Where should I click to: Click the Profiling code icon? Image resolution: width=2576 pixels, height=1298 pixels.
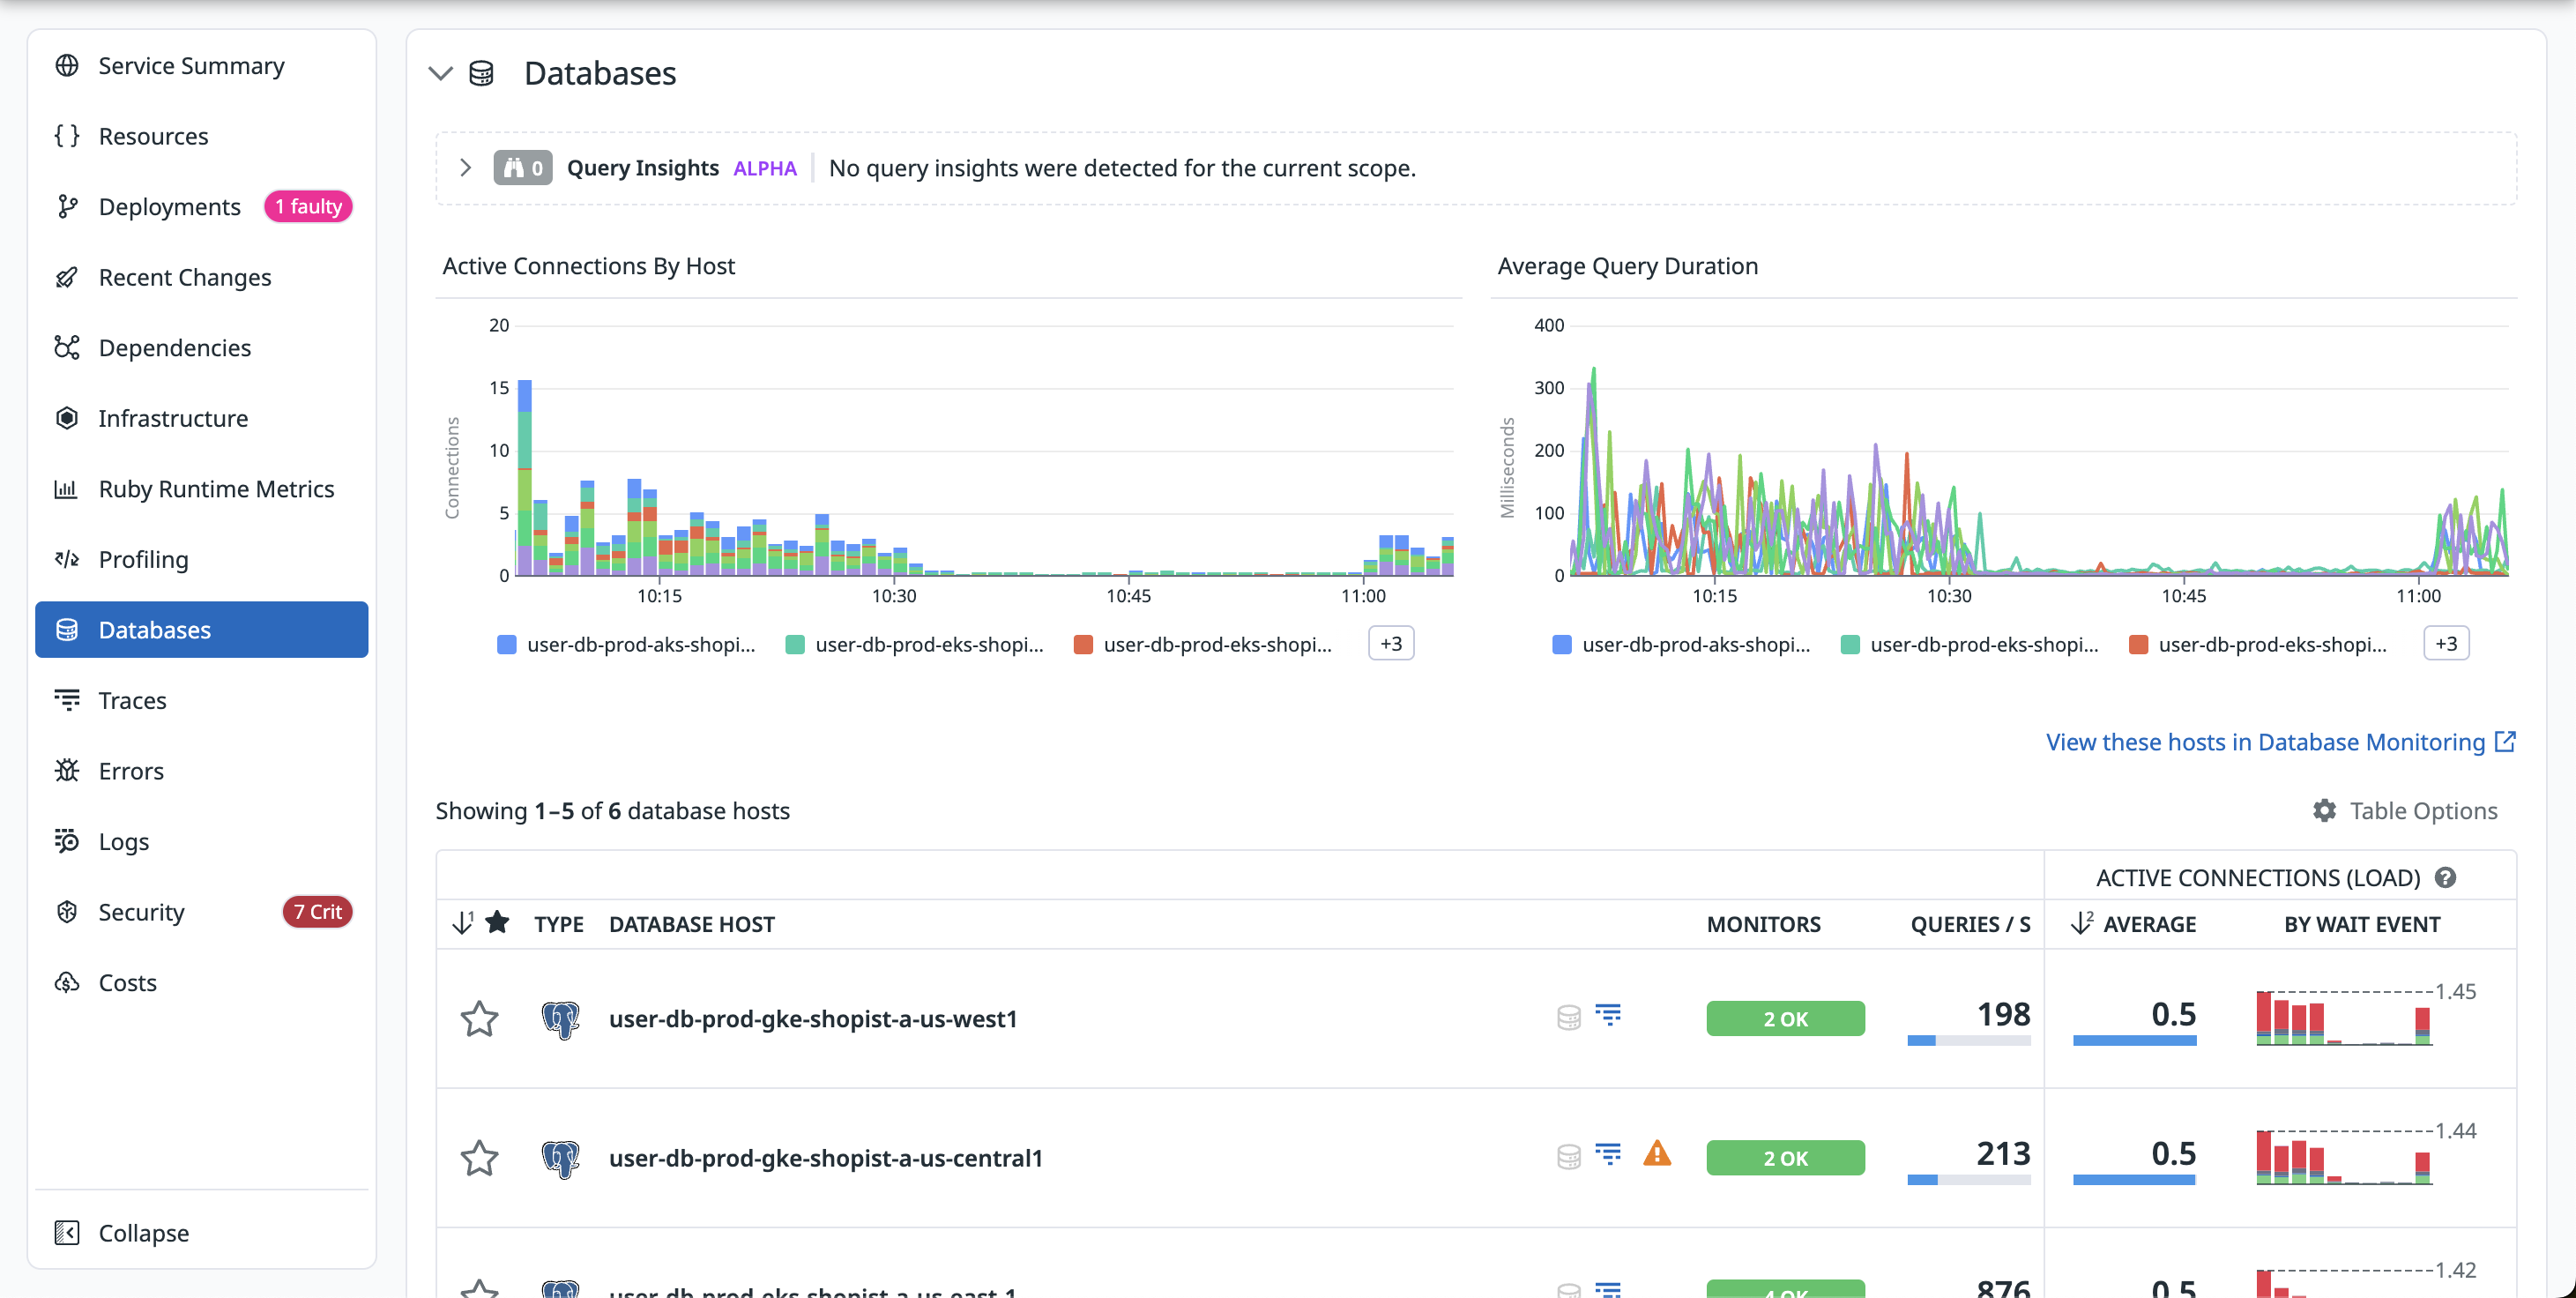pos(66,559)
